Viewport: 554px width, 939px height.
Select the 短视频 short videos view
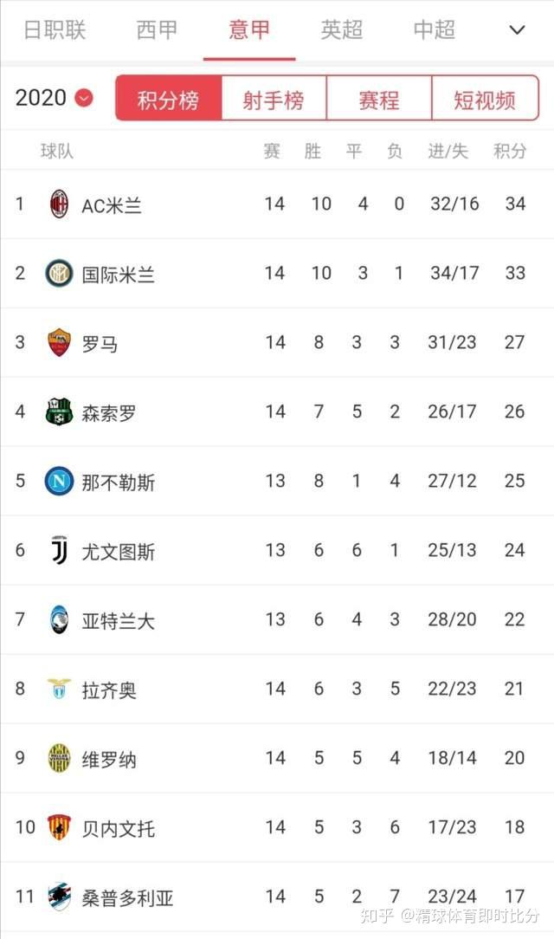[484, 100]
